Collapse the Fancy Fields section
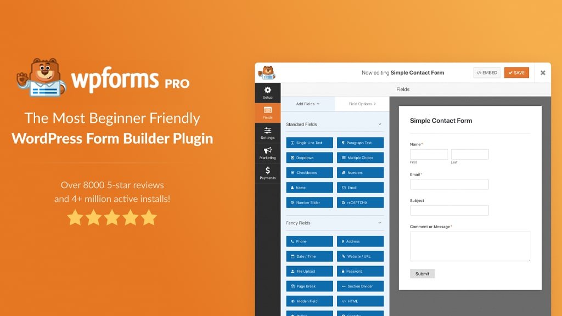Image resolution: width=562 pixels, height=316 pixels. 380,223
